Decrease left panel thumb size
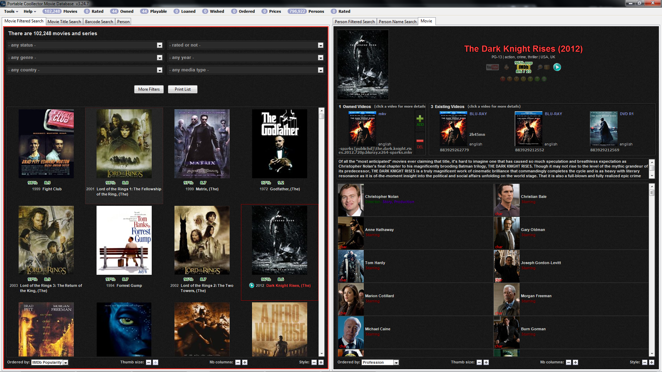The height and width of the screenshot is (372, 662). pos(149,362)
